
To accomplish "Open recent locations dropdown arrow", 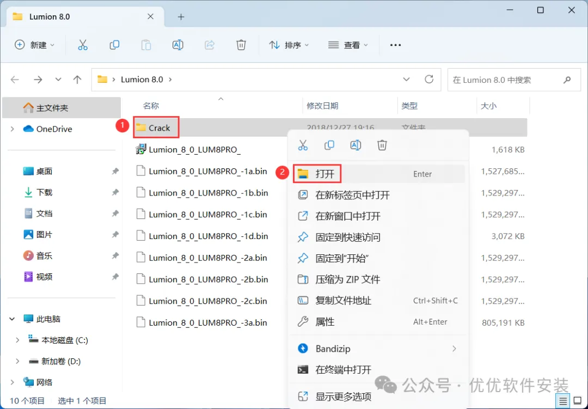I will [58, 80].
